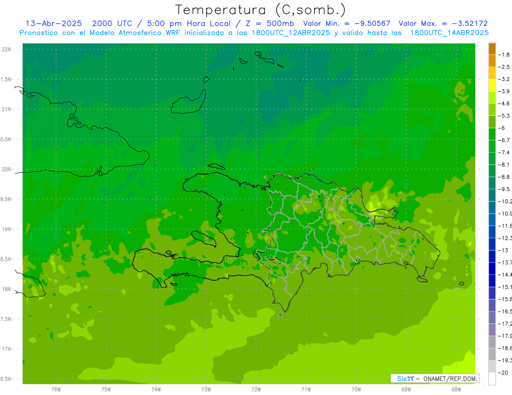
Task: Click the valid-until time '1800UTC_14ABR2025'
Action: pos(449,33)
